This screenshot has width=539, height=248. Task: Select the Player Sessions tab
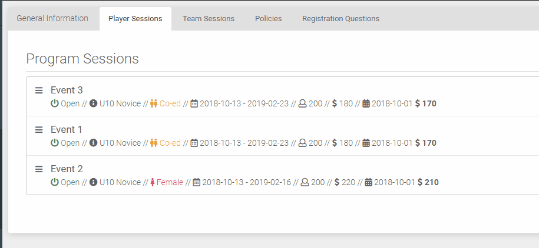pyautogui.click(x=135, y=18)
